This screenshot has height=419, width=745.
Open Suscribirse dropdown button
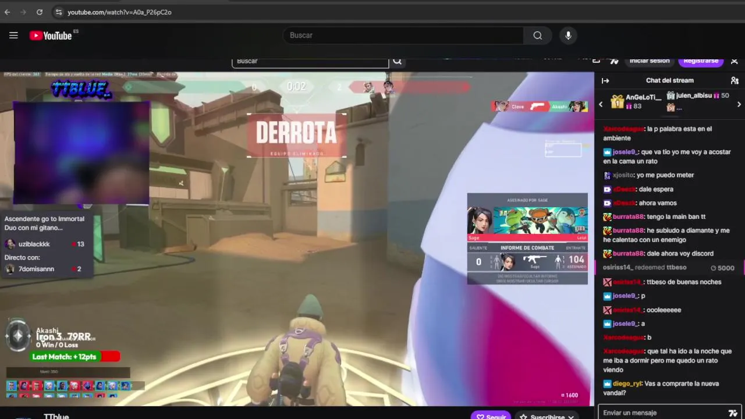(547, 416)
